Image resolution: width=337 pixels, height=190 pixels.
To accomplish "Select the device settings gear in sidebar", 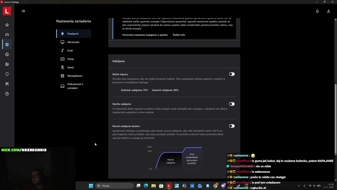I will pos(7,44).
